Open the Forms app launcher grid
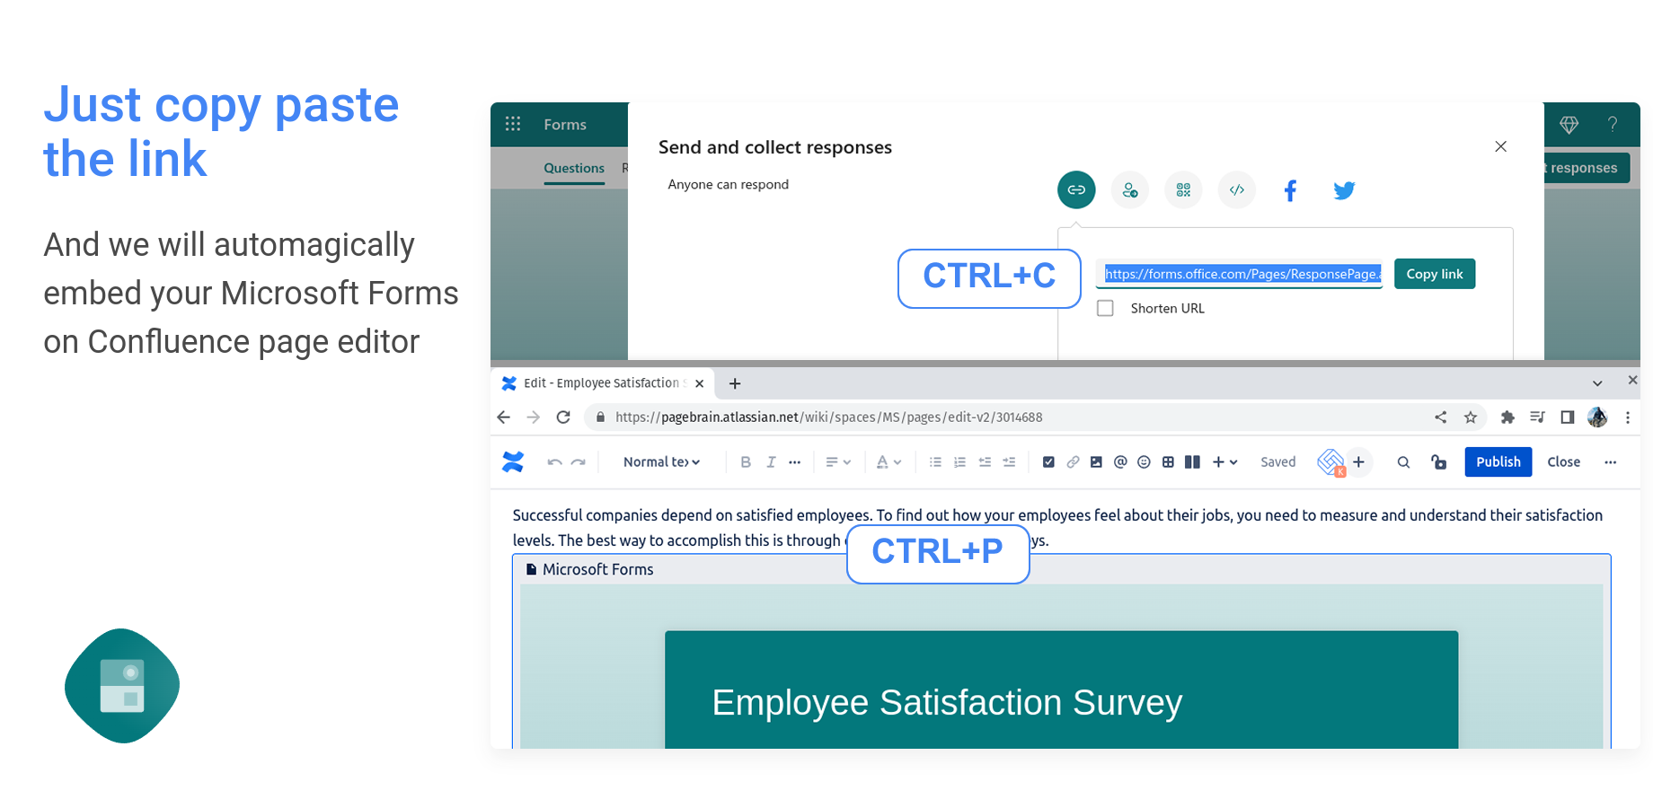Screen dimensions: 1653x808 tap(513, 124)
